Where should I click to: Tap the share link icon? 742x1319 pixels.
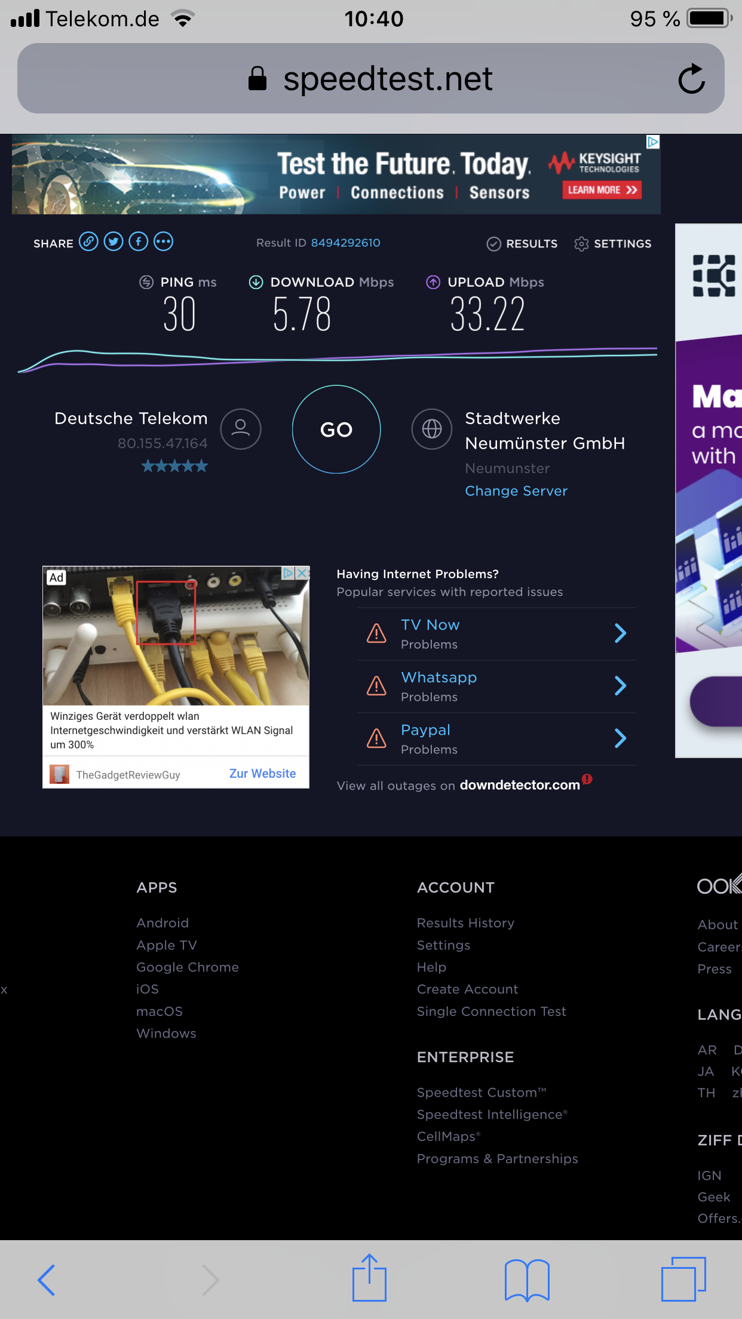pos(88,242)
